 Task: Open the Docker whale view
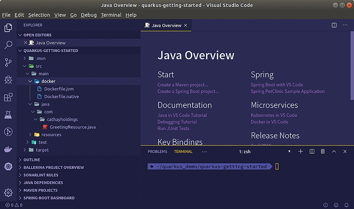[8, 149]
